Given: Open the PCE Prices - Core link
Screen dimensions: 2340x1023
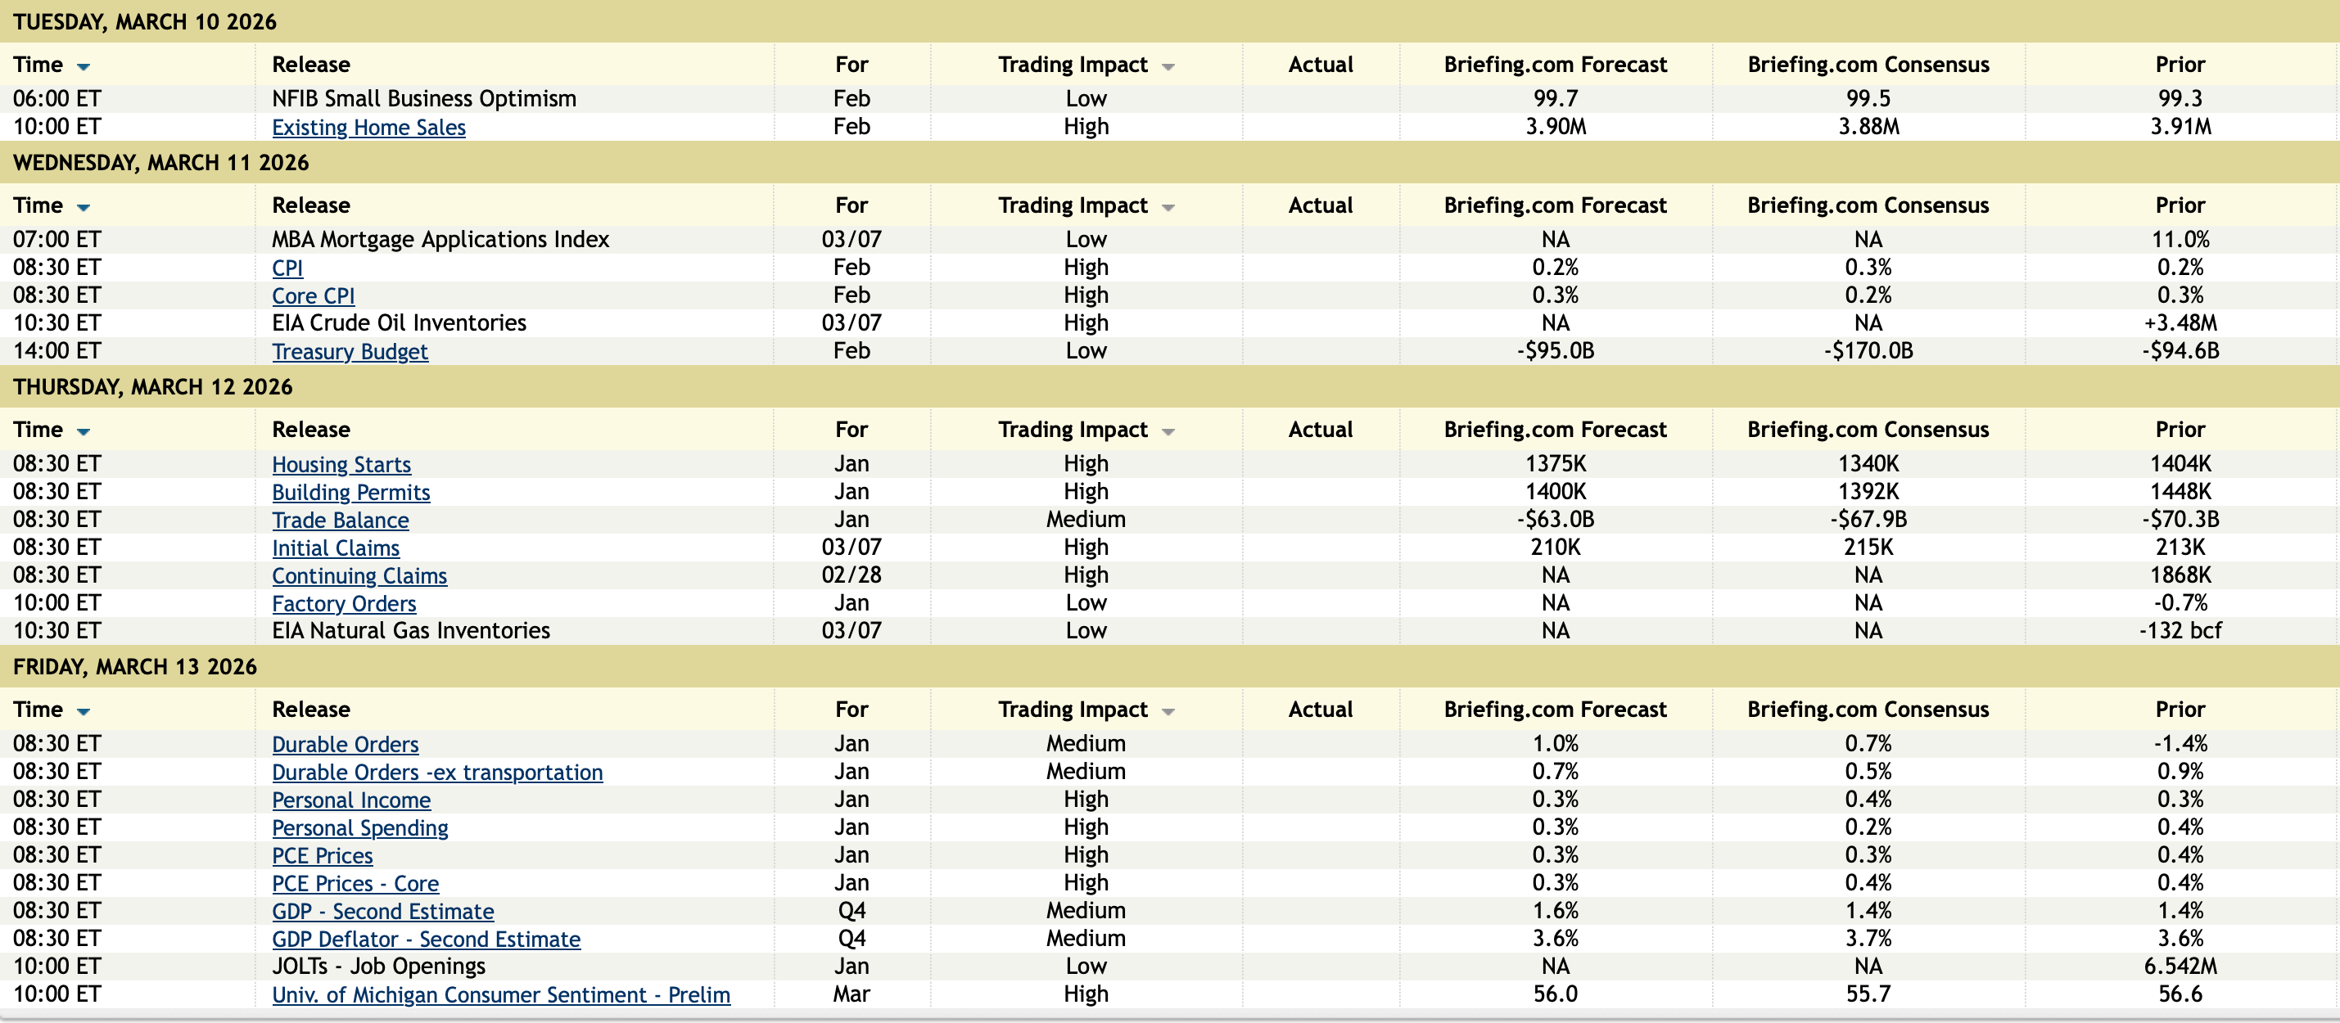Looking at the screenshot, I should (355, 883).
